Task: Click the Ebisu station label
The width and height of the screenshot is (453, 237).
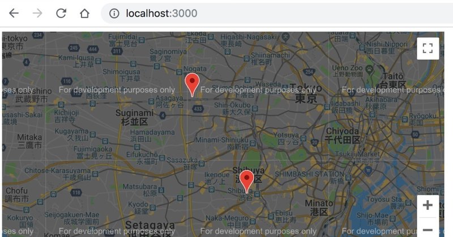Action: [284, 216]
